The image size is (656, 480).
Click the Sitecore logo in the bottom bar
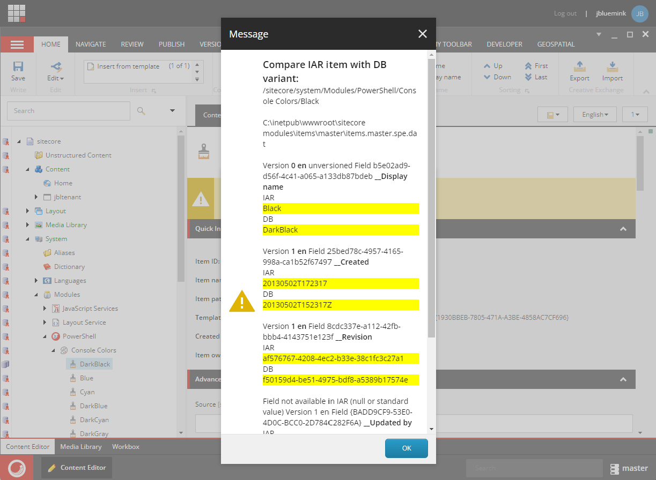(17, 467)
